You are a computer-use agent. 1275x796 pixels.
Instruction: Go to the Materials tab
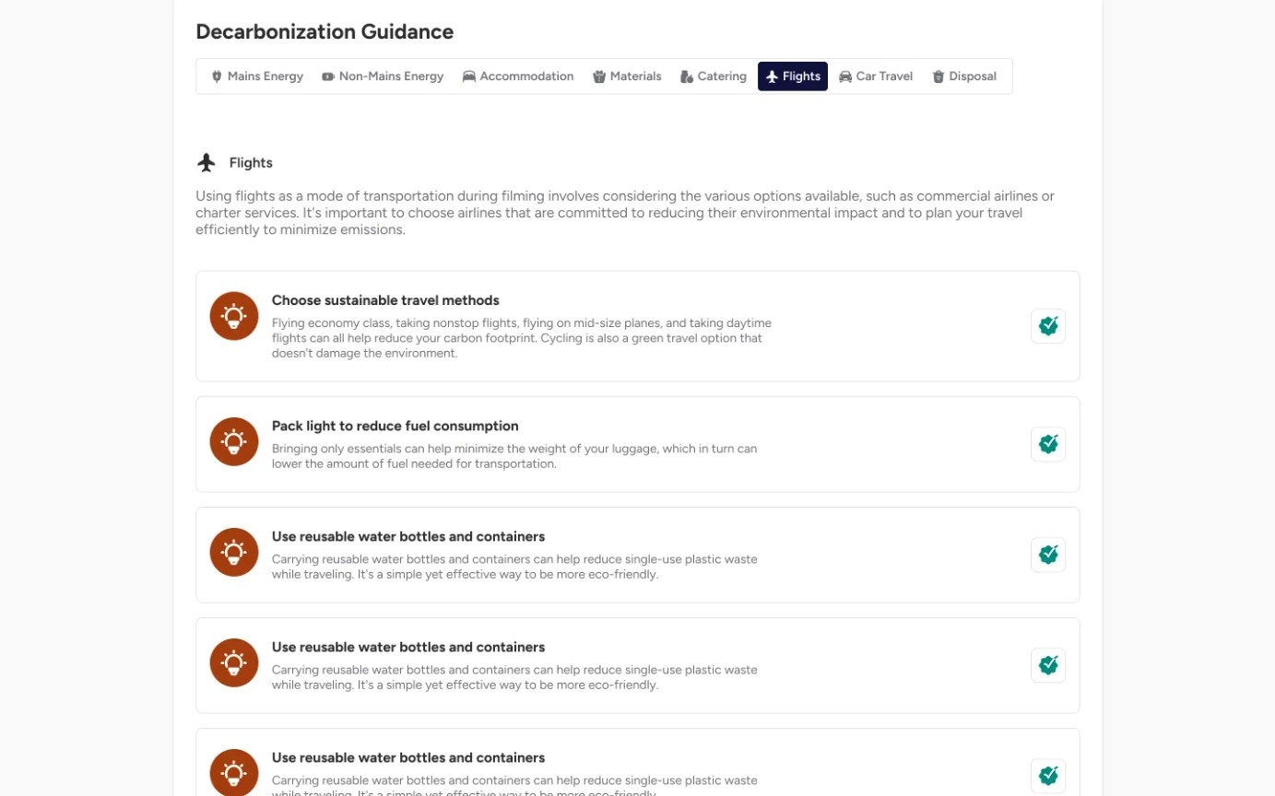(x=627, y=76)
